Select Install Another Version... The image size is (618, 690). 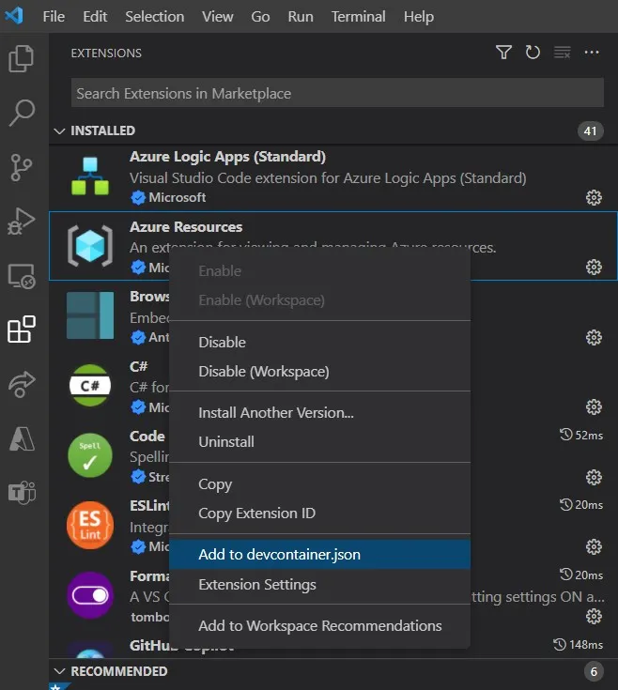click(319, 413)
